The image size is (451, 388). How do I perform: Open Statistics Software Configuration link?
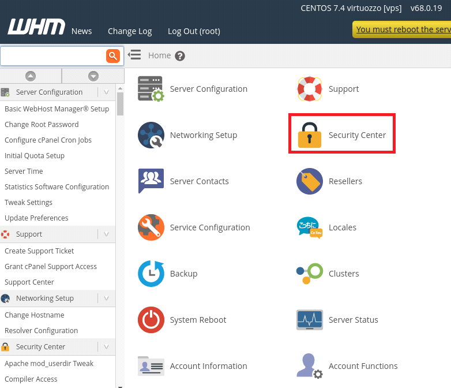tap(57, 187)
